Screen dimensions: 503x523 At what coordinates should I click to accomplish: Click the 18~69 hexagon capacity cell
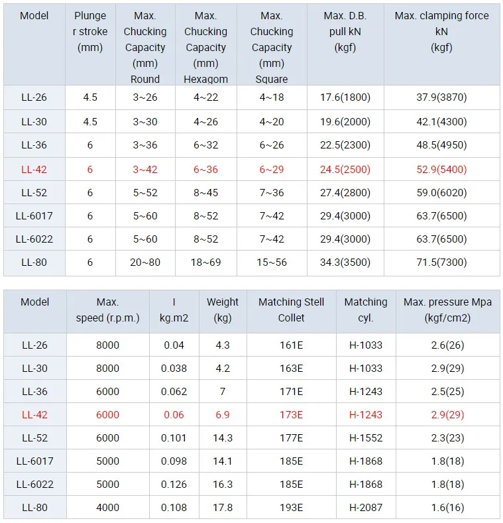(206, 262)
